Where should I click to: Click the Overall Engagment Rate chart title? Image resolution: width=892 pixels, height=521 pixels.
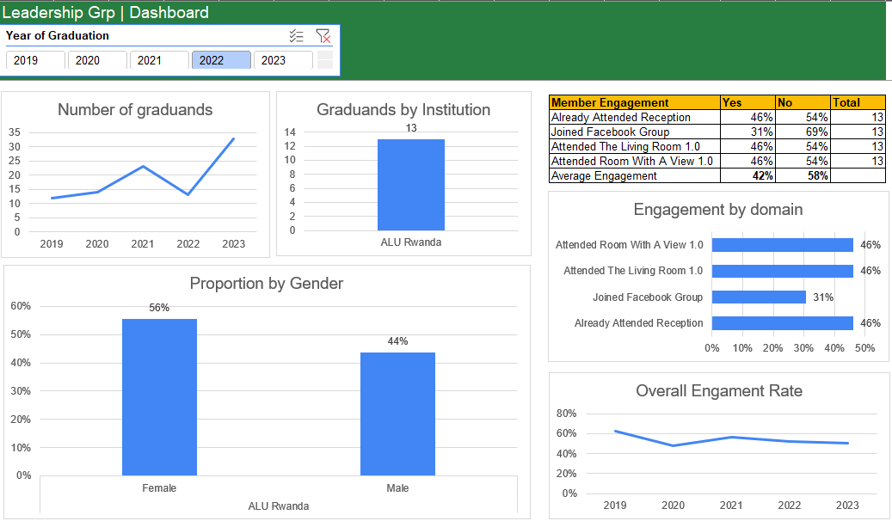click(718, 391)
